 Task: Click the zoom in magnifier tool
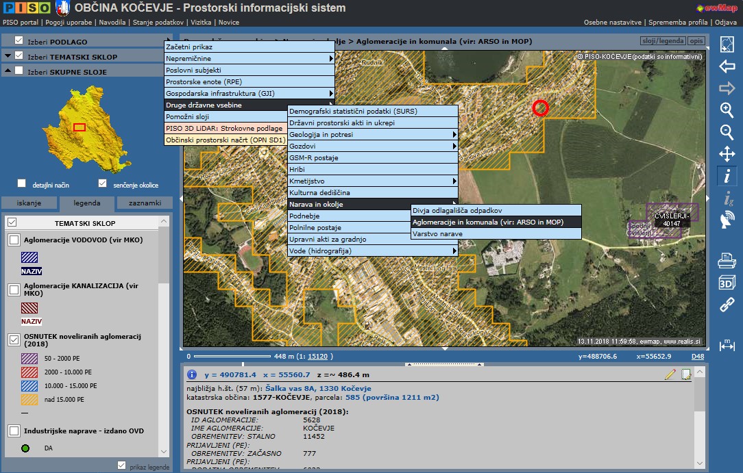[727, 110]
